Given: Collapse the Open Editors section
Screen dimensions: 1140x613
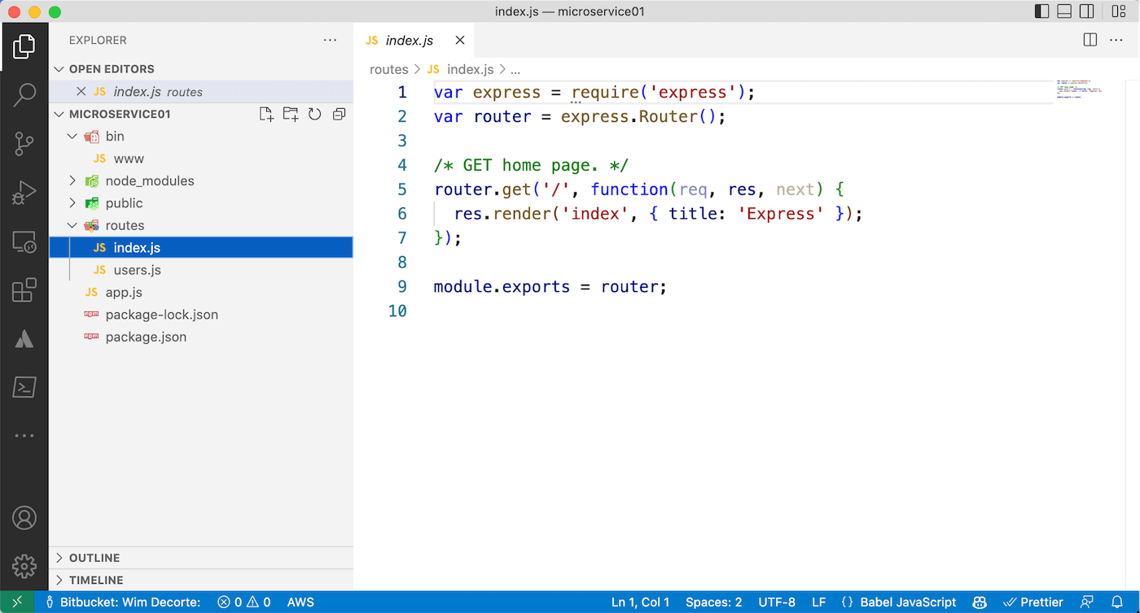Looking at the screenshot, I should pos(201,69).
